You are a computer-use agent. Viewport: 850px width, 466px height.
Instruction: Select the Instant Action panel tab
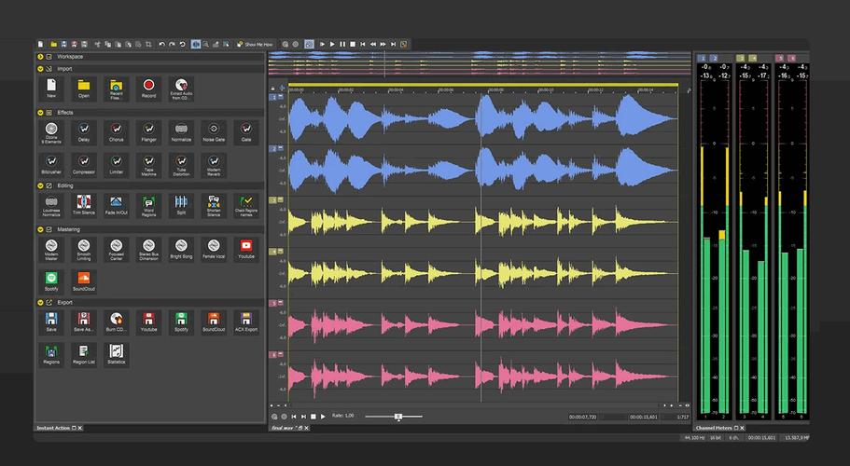[x=52, y=428]
